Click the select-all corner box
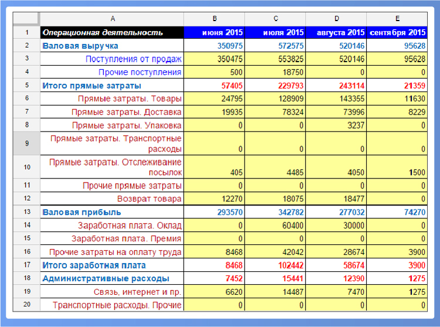The width and height of the screenshot is (440, 327). point(26,19)
